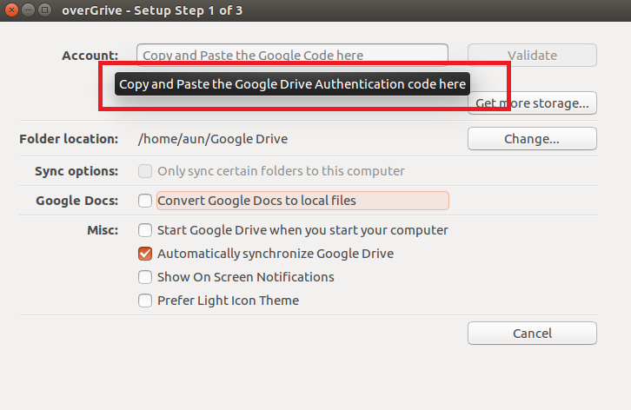Maximize the overGrive setup window
This screenshot has width=631, height=410.
44,10
